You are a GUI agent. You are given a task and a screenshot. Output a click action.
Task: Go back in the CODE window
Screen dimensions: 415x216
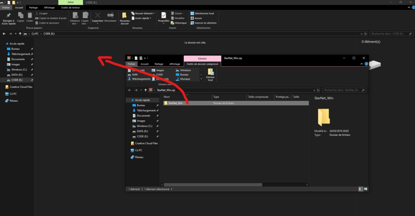4,34
